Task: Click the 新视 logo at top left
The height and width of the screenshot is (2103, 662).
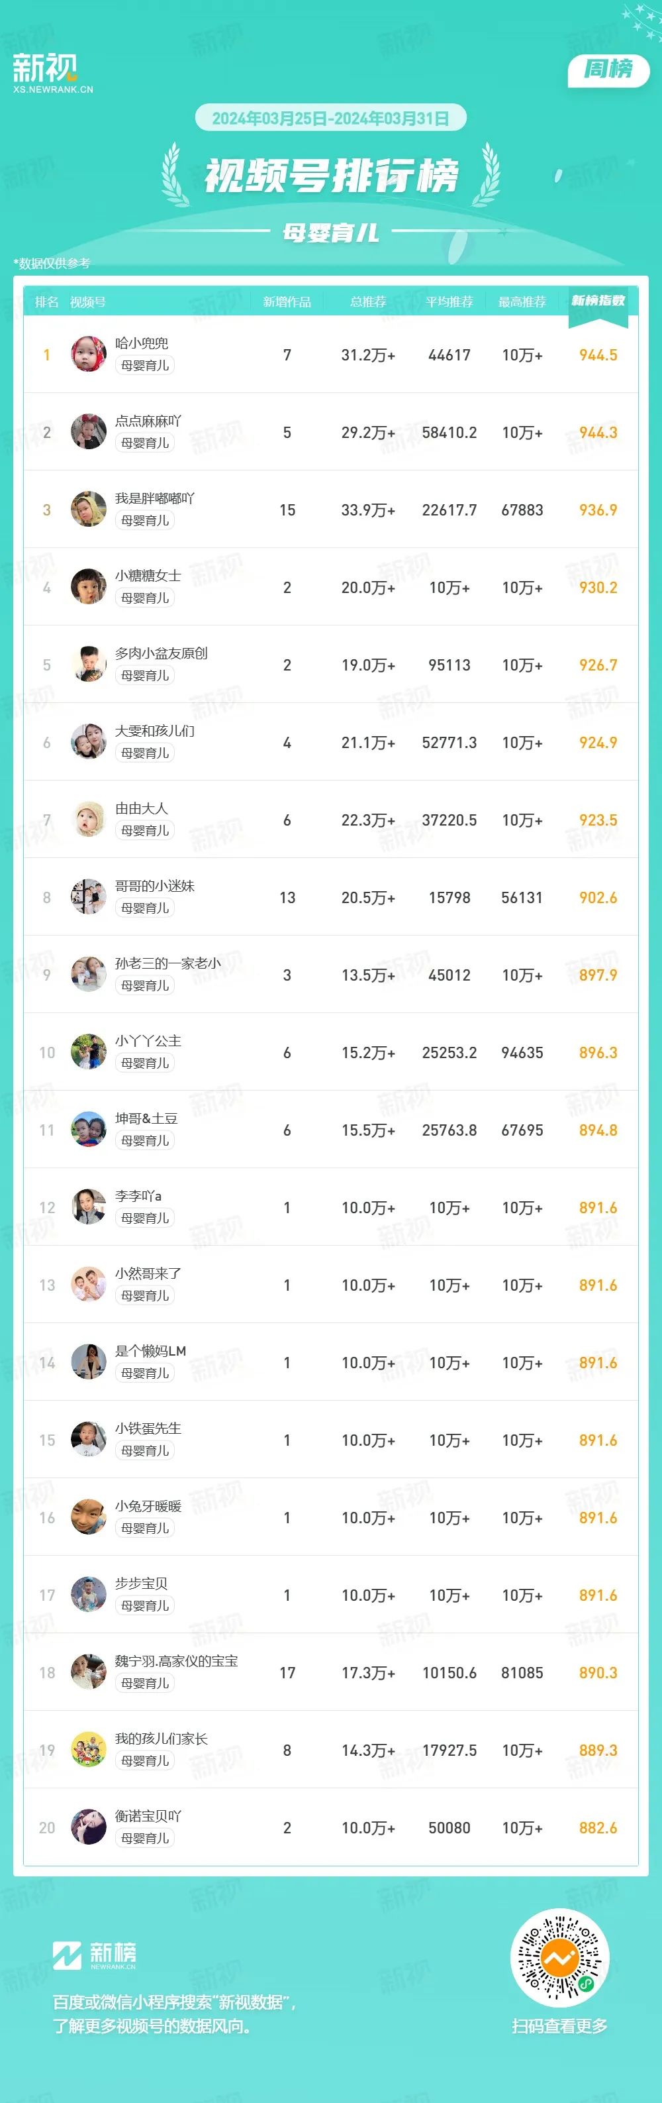Action: [x=52, y=74]
